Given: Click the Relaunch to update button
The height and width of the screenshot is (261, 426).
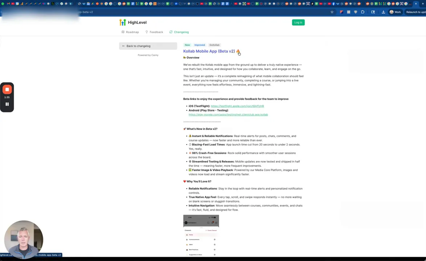Looking at the screenshot, I should point(415,12).
